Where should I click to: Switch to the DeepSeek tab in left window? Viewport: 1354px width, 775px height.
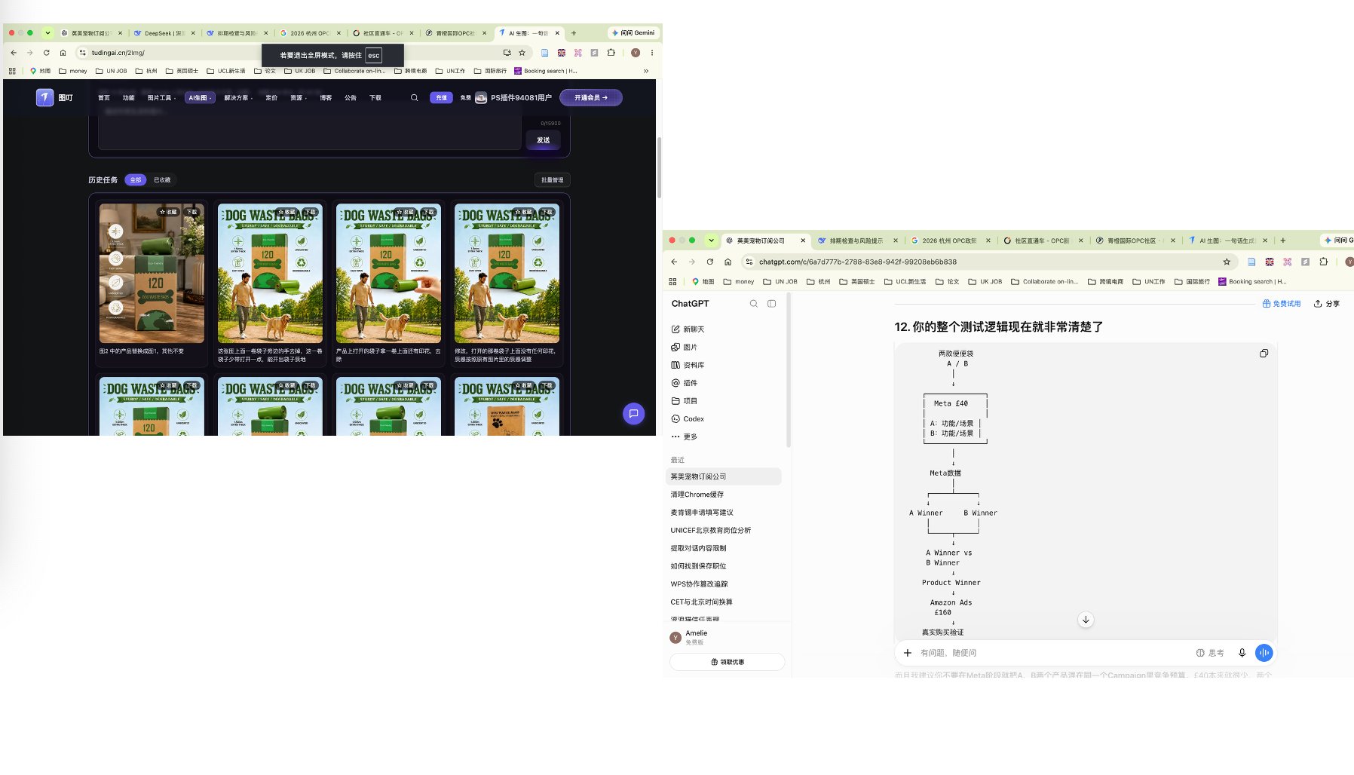click(x=164, y=33)
